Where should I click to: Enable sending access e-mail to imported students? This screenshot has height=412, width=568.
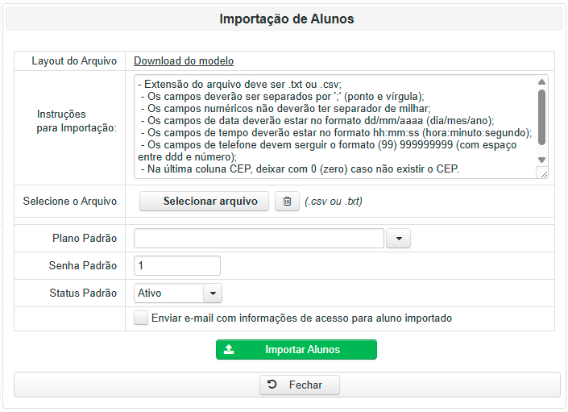tap(142, 318)
